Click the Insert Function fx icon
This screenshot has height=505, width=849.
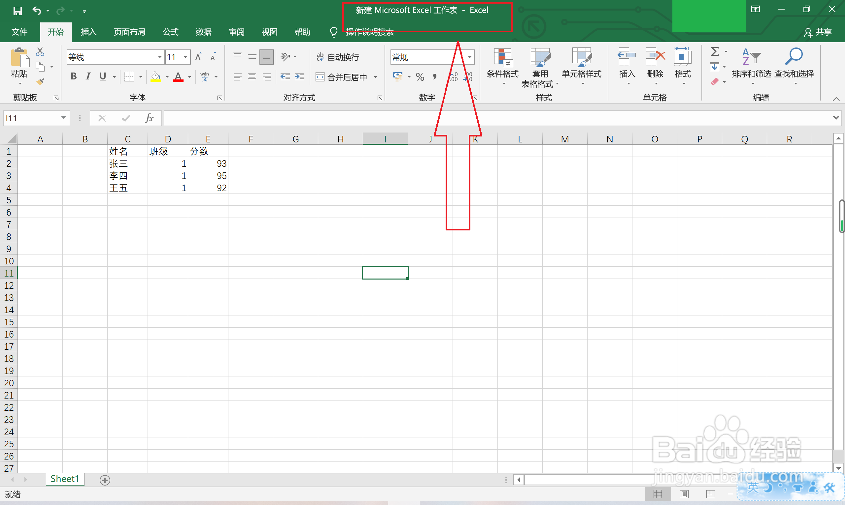150,118
